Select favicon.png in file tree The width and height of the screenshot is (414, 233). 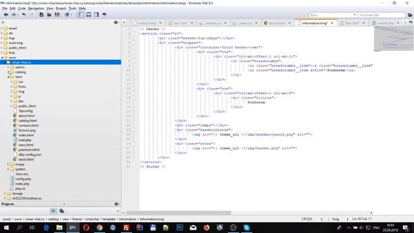pos(27,130)
